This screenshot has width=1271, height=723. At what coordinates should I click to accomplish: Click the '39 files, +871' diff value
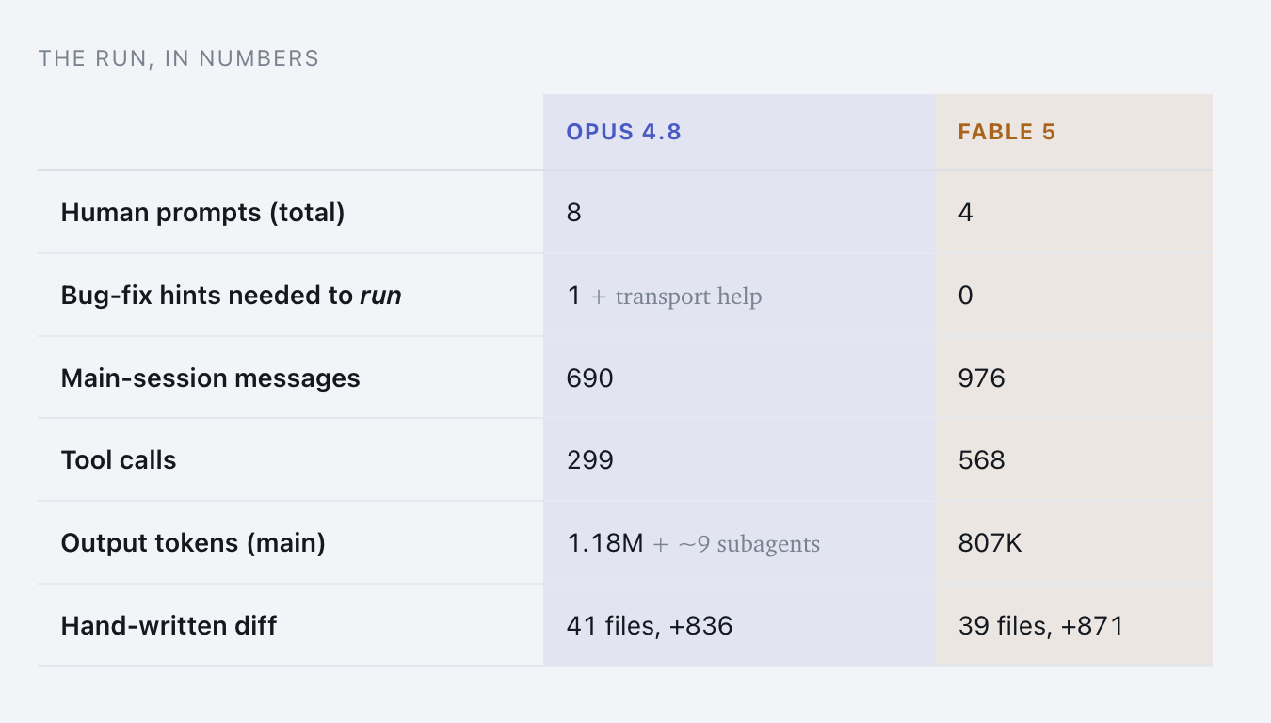point(1041,626)
